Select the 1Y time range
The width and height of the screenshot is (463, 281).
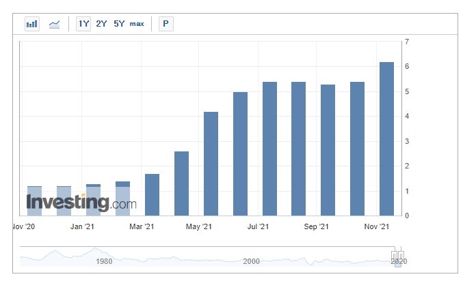(83, 24)
